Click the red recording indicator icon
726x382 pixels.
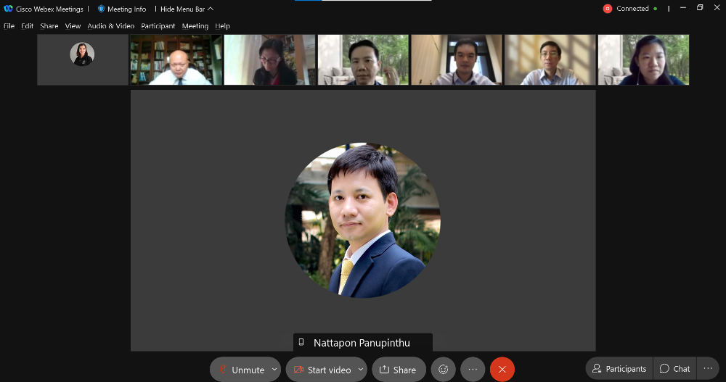pyautogui.click(x=608, y=9)
